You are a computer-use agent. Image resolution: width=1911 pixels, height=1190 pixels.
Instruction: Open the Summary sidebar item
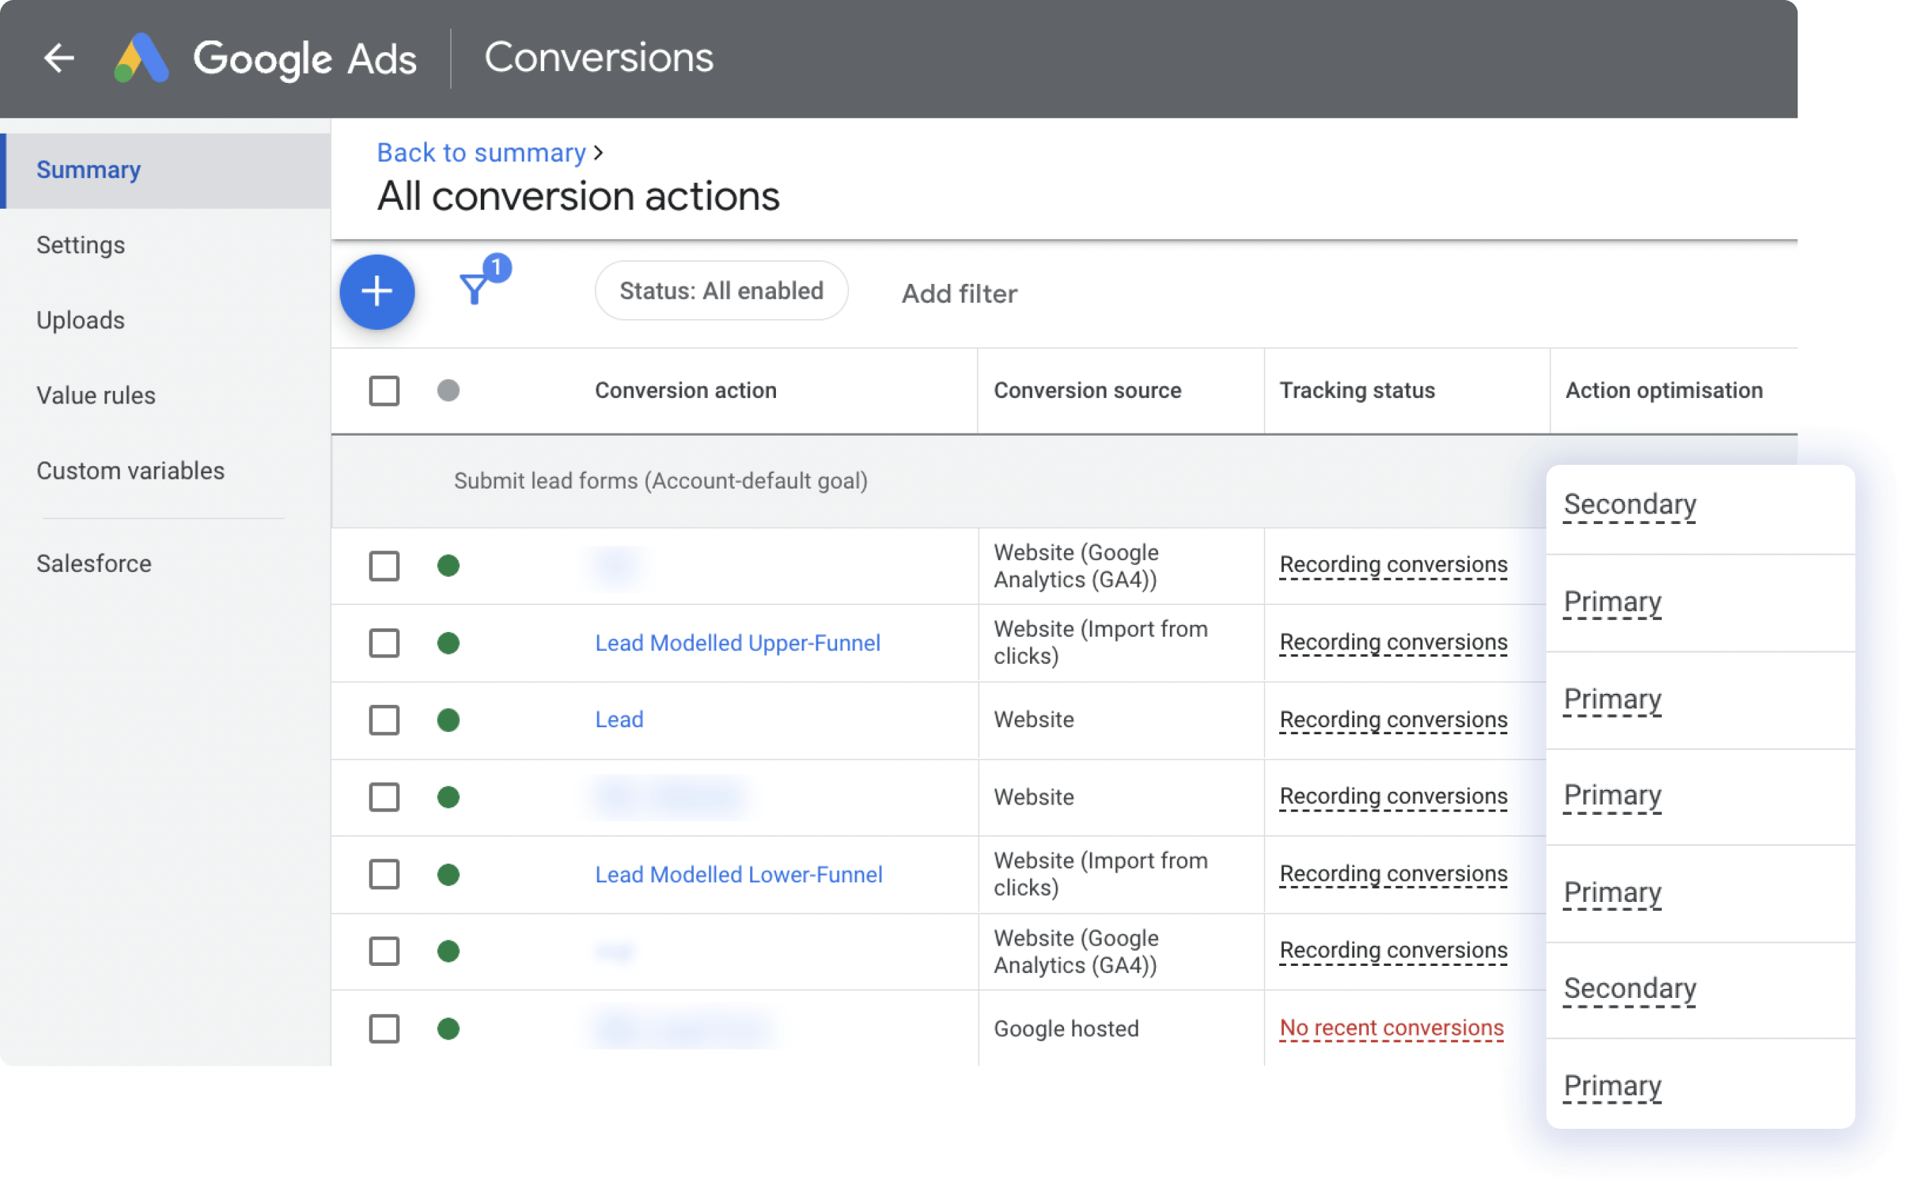[x=166, y=170]
